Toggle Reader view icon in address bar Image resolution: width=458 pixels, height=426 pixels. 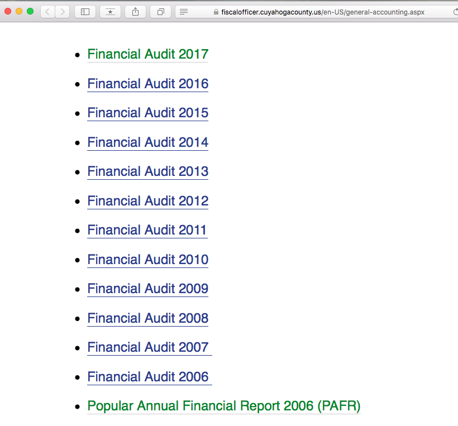184,12
